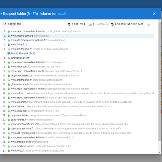162x162 pixels.
Task: Click green padlock on result 8 leboncoin
Action: (9, 67)
